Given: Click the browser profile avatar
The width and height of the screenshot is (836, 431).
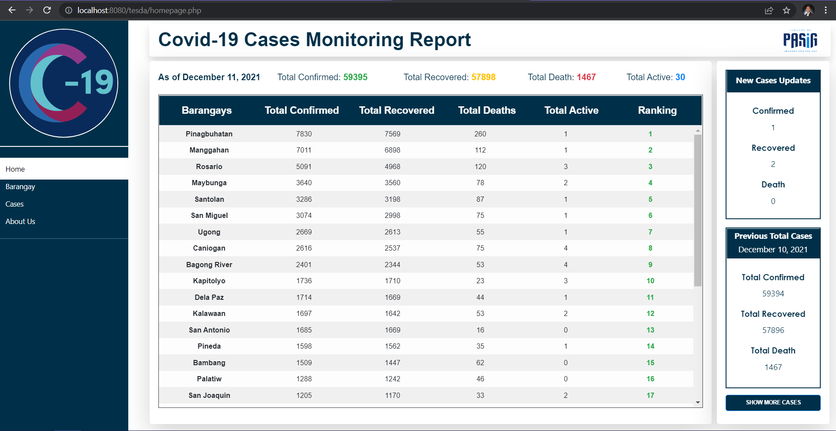Looking at the screenshot, I should point(808,10).
